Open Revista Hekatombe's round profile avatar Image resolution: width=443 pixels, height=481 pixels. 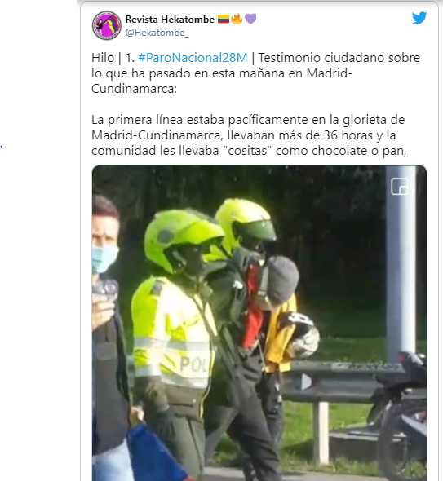(107, 25)
